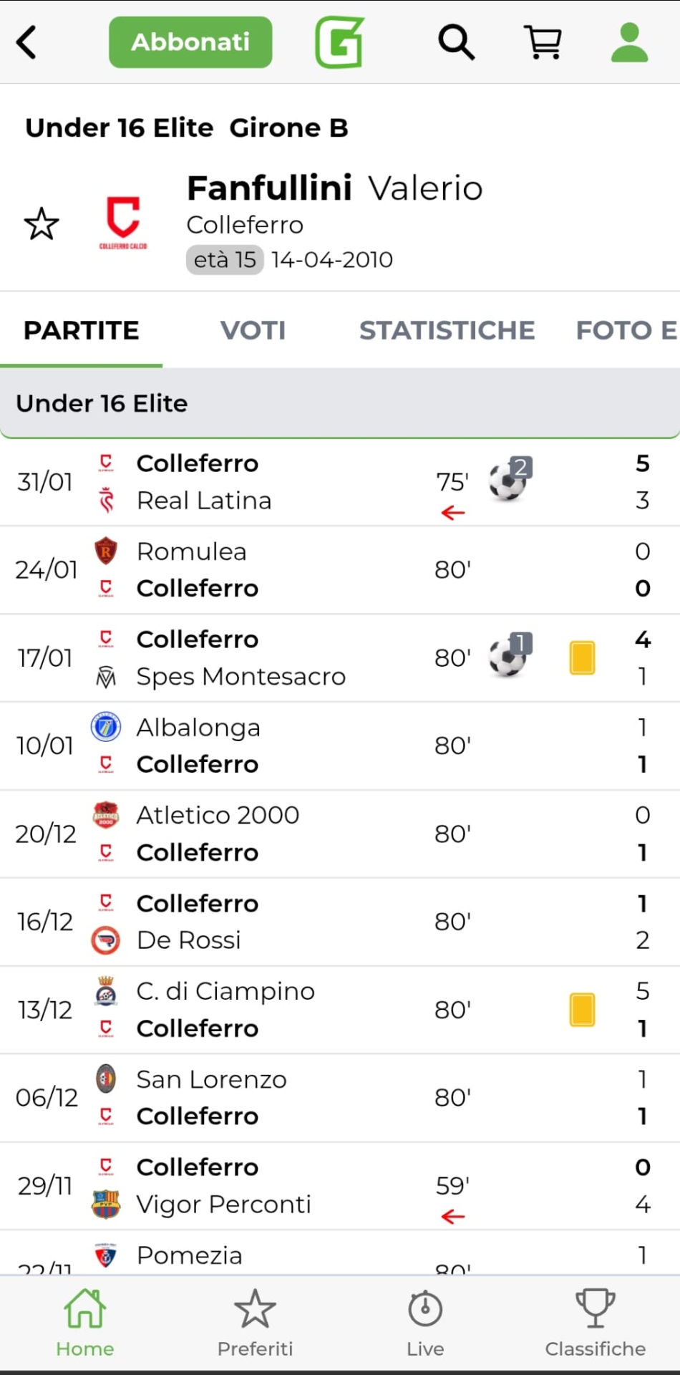This screenshot has width=680, height=1375.
Task: Open the user profile icon
Action: click(x=629, y=42)
